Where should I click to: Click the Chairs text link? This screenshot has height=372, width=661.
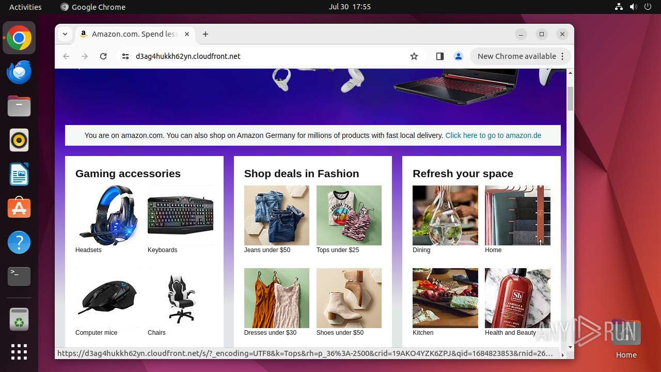156,333
